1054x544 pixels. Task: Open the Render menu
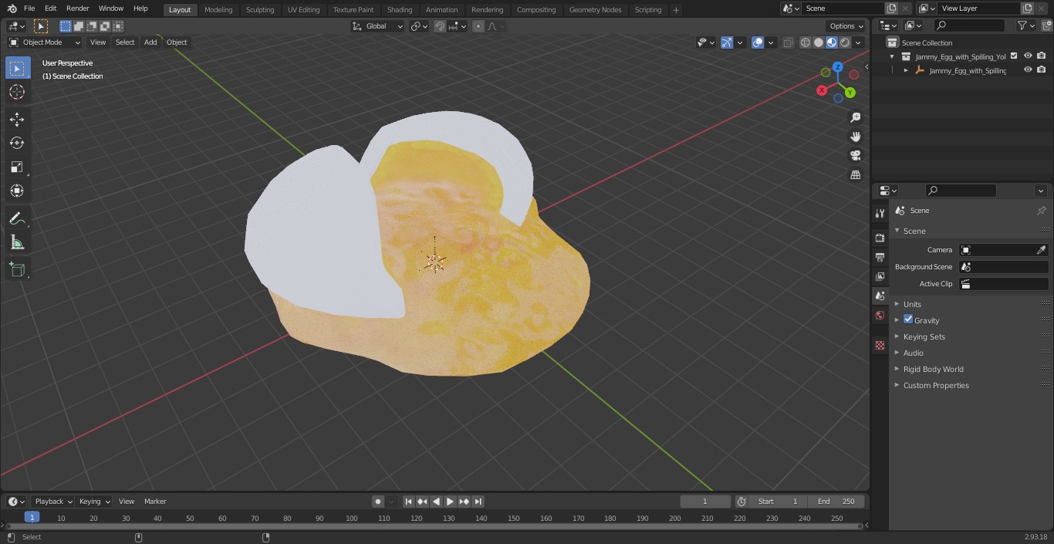(77, 8)
